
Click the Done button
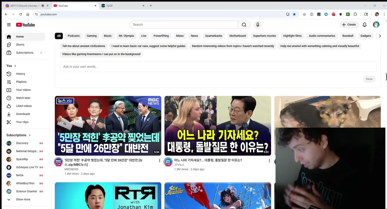click(369, 79)
